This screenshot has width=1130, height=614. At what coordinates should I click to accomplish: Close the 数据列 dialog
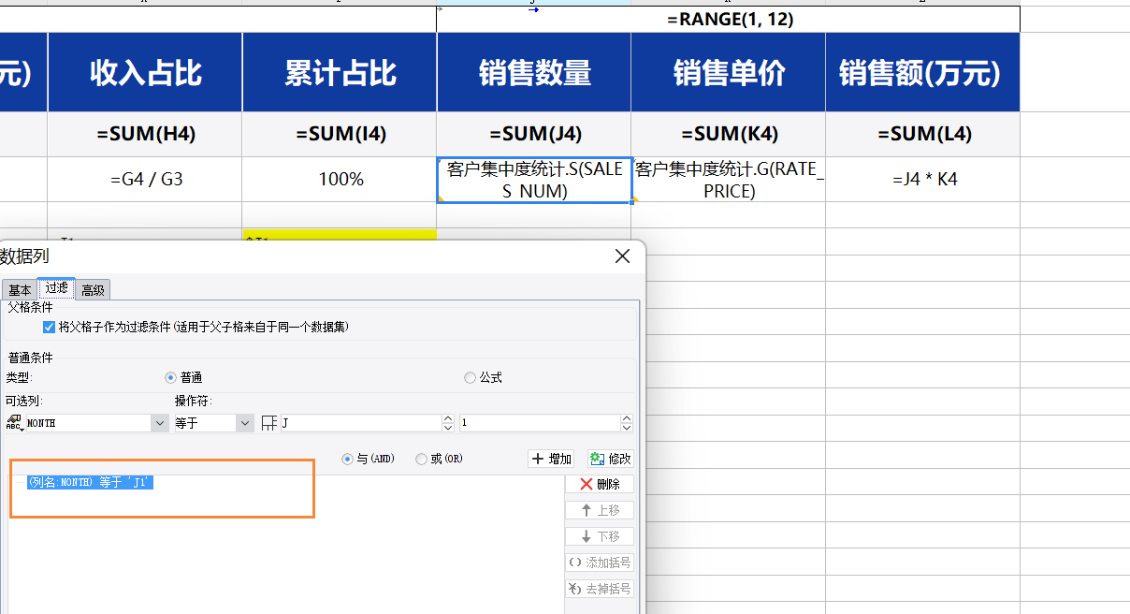click(622, 256)
